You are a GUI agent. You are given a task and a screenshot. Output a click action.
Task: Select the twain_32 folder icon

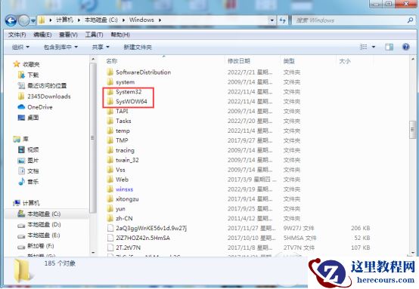[110, 160]
